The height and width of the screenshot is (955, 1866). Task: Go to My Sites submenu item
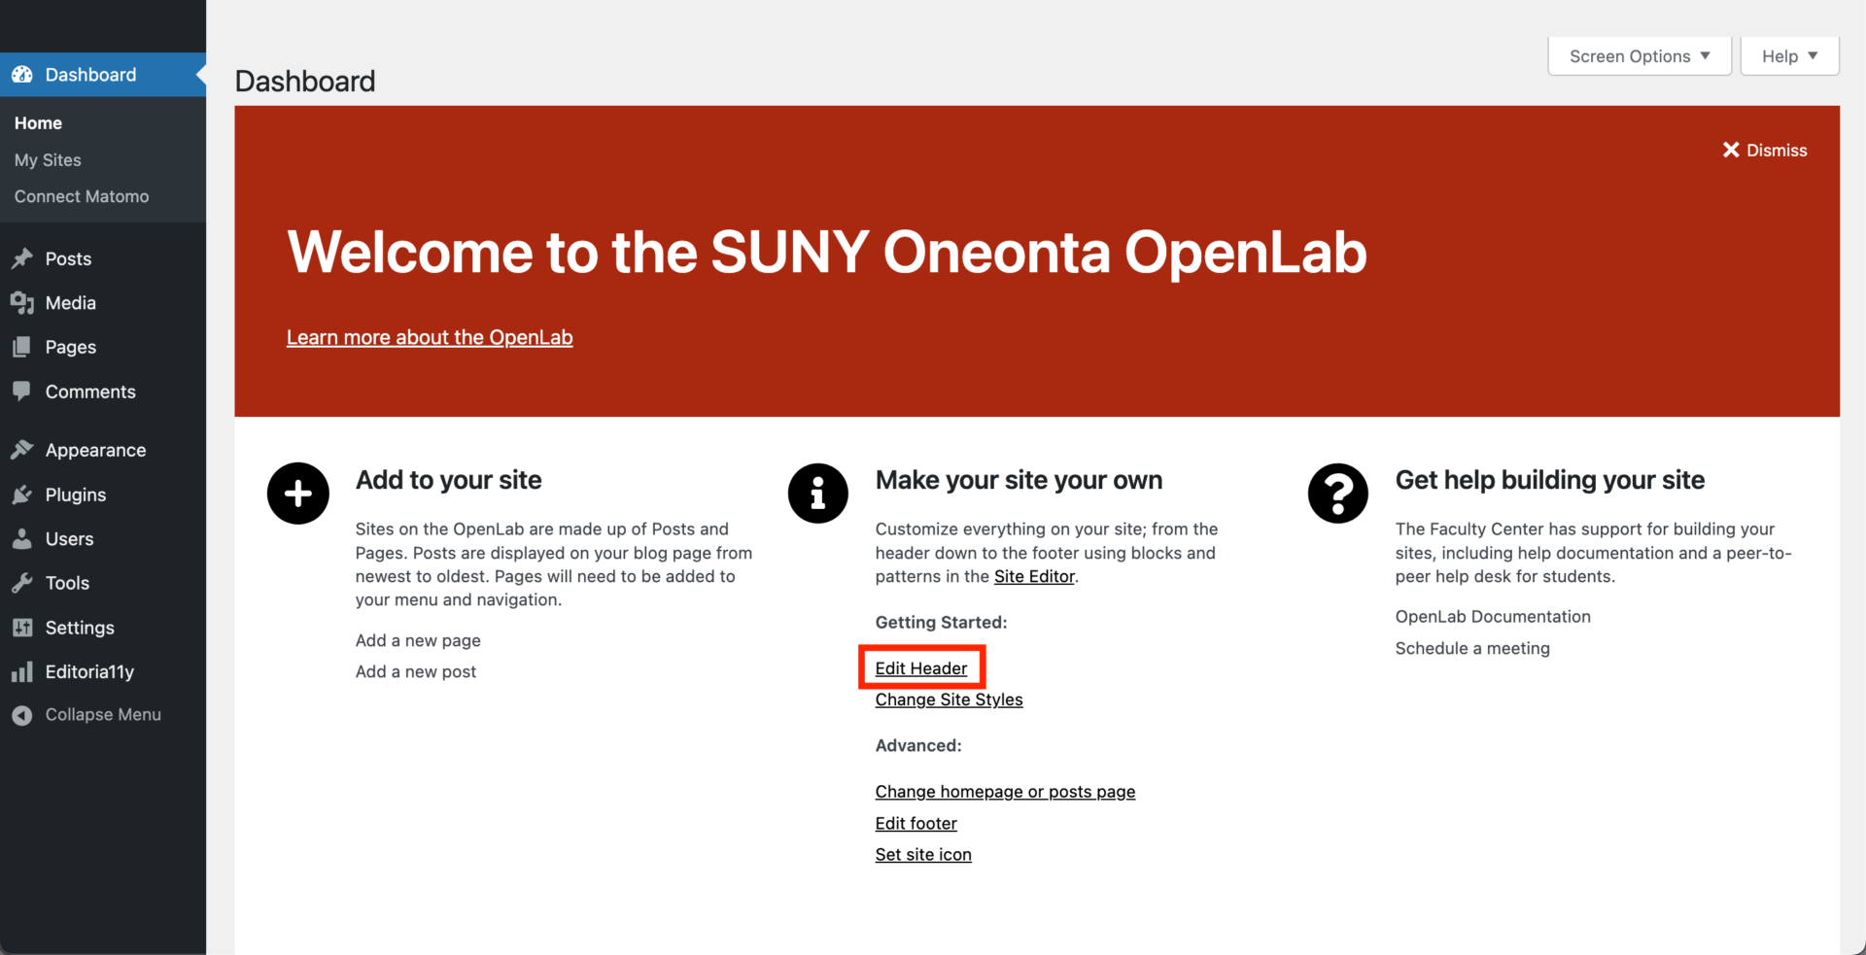tap(48, 160)
